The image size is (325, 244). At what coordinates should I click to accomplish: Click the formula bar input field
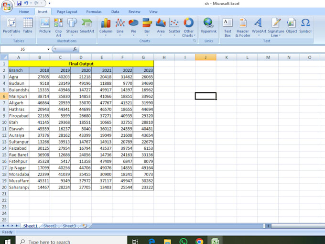(202, 49)
